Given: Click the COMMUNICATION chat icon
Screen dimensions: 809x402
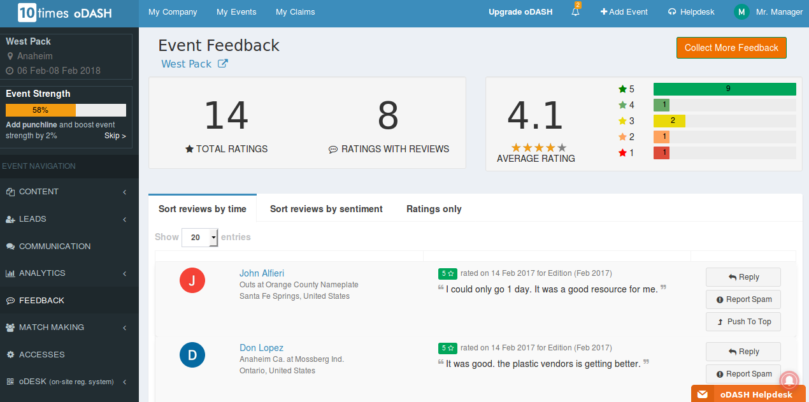Looking at the screenshot, I should (10, 247).
